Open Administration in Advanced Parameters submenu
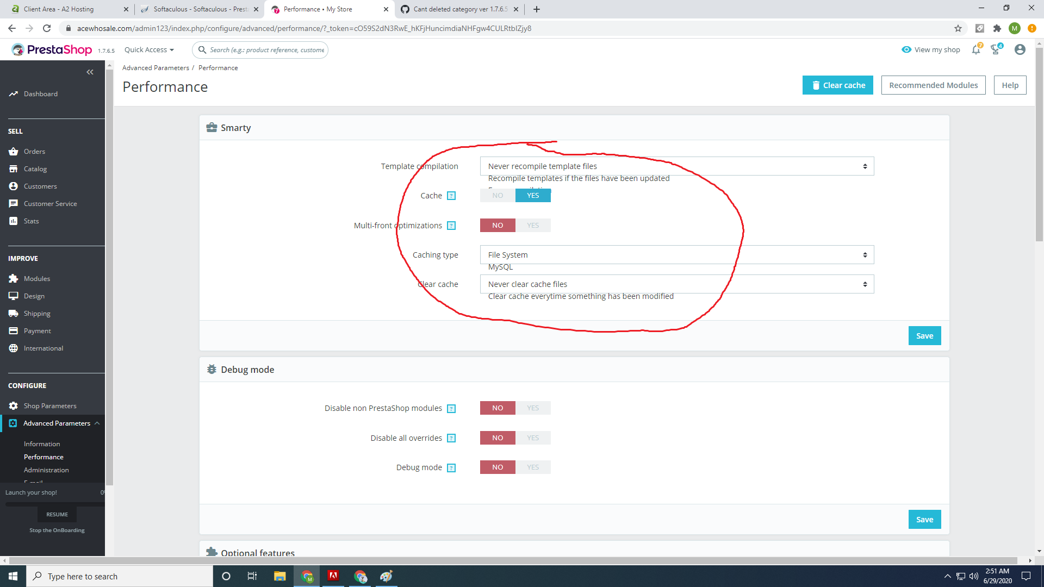This screenshot has height=587, width=1044. pos(46,470)
